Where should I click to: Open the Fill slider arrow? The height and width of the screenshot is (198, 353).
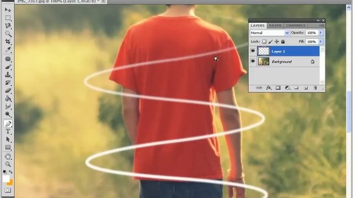(321, 42)
